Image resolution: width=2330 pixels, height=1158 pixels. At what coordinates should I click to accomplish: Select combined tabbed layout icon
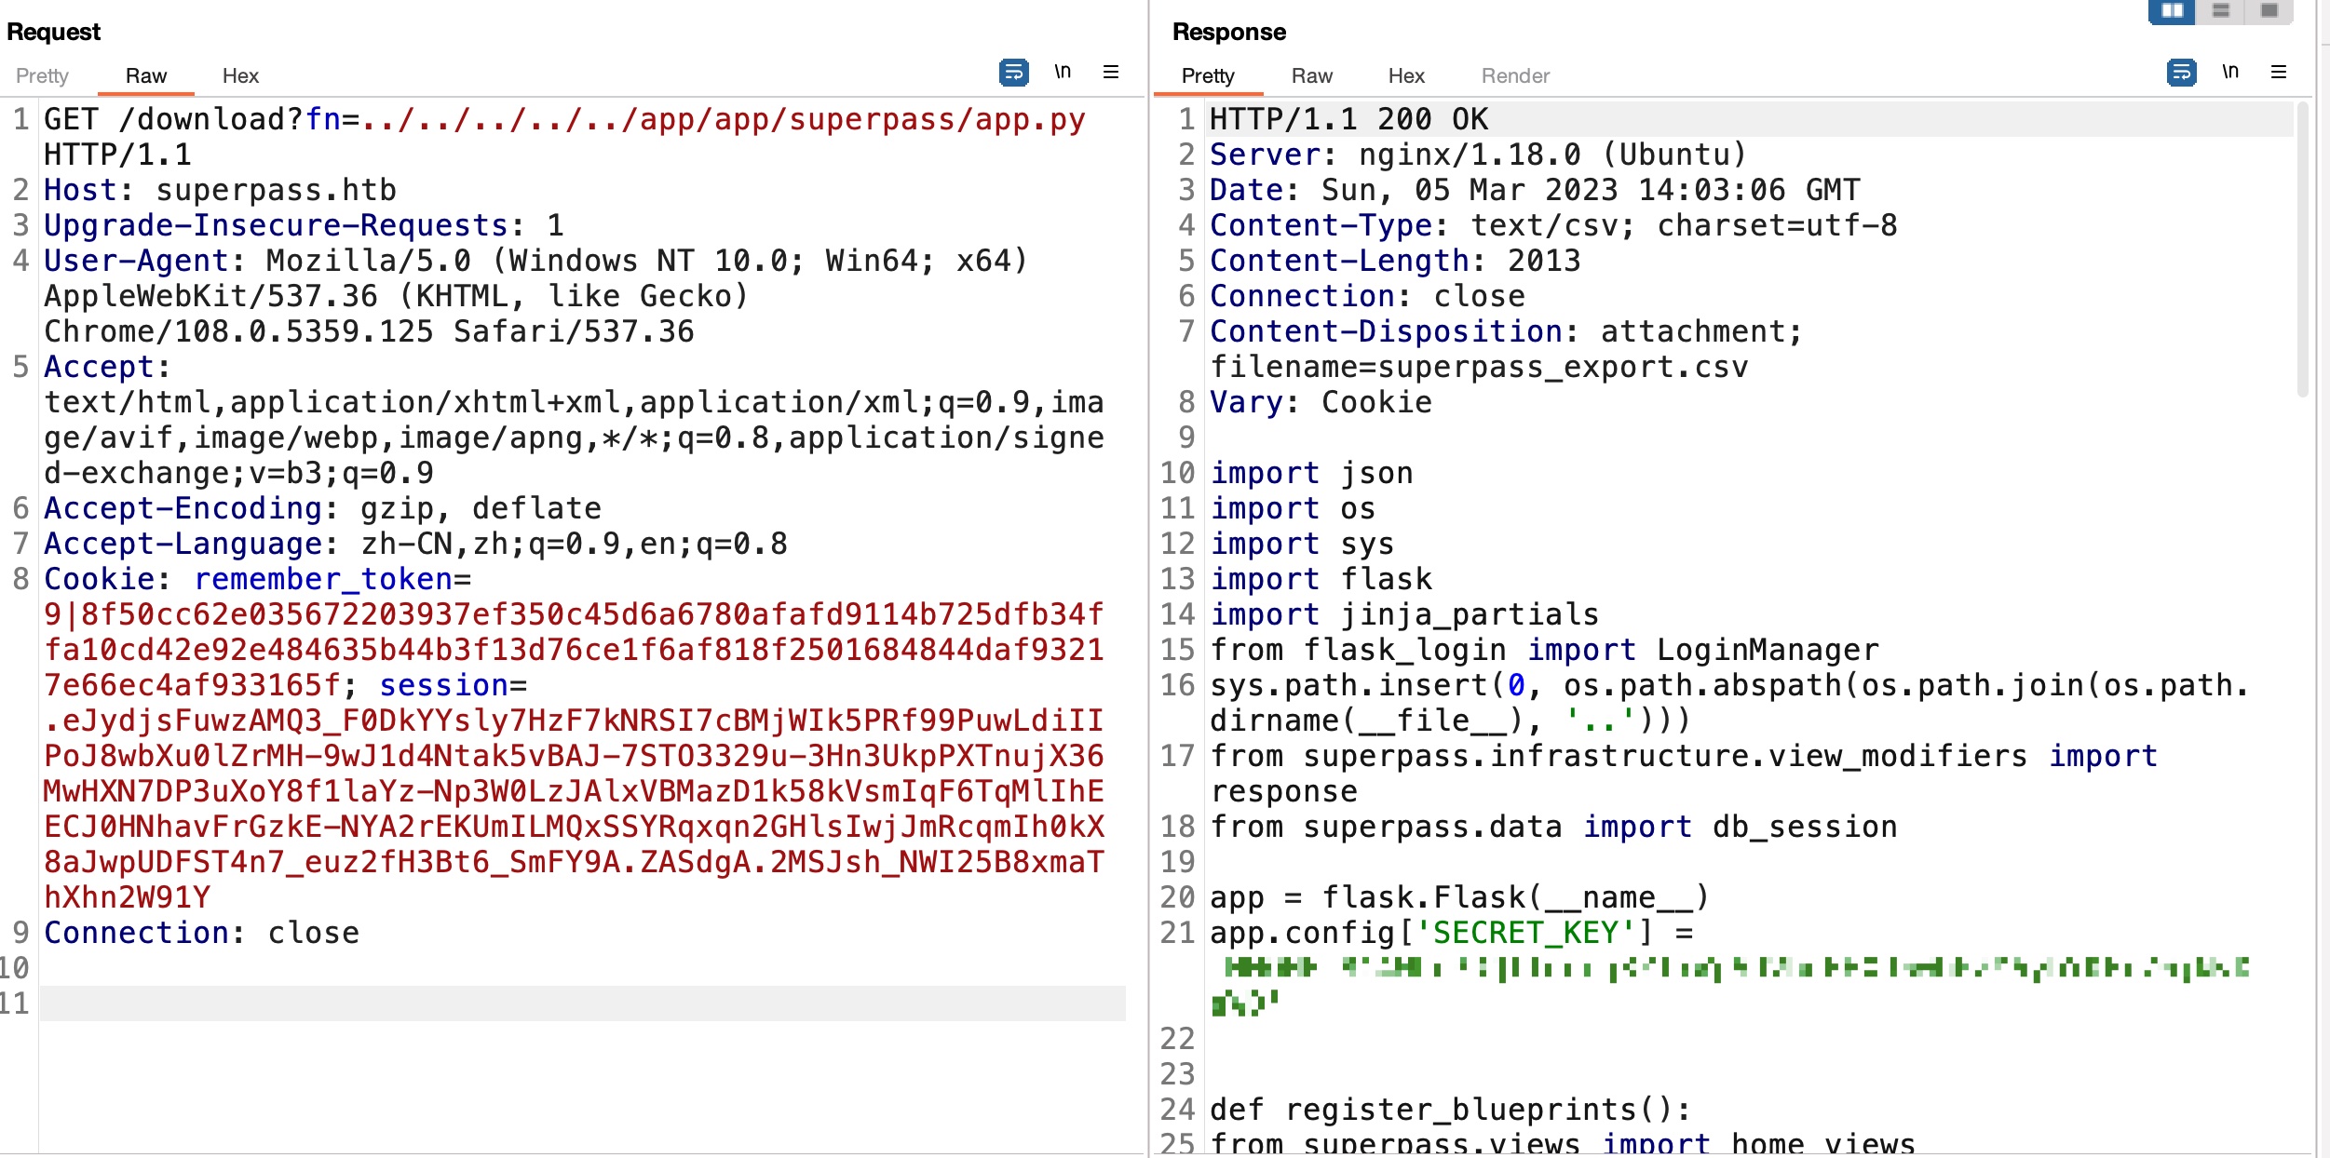2269,11
